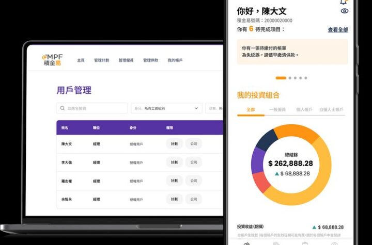Switch to the 一般僱員 tab
Image resolution: width=372 pixels, height=245 pixels.
[x=277, y=110]
